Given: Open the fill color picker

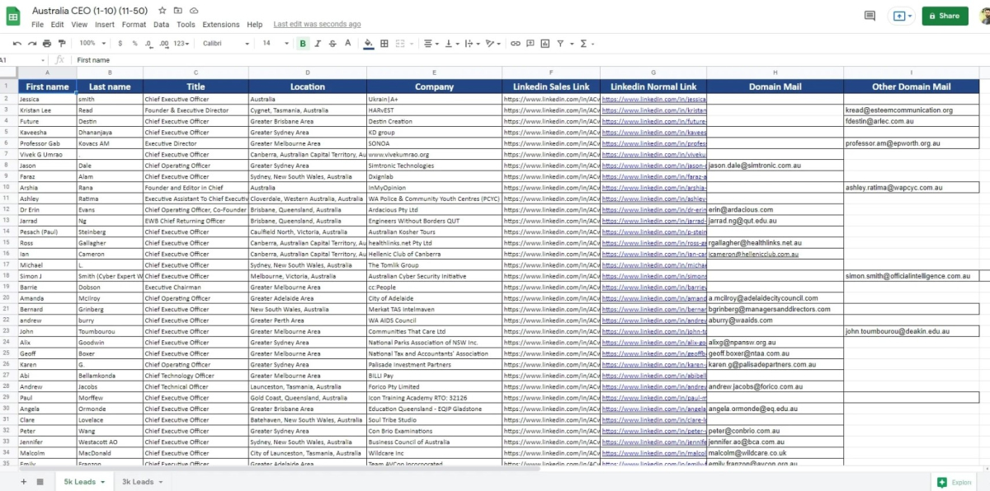Looking at the screenshot, I should coord(368,43).
